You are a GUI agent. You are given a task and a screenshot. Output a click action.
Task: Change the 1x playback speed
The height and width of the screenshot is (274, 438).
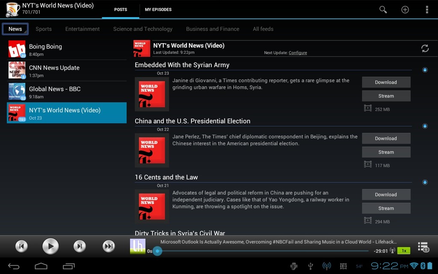[x=404, y=250]
